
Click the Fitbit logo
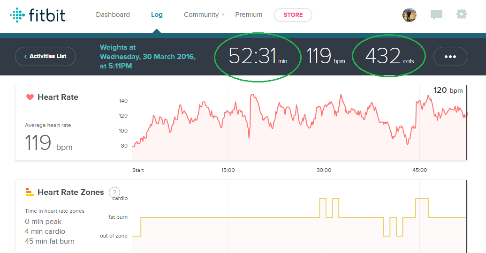point(39,15)
